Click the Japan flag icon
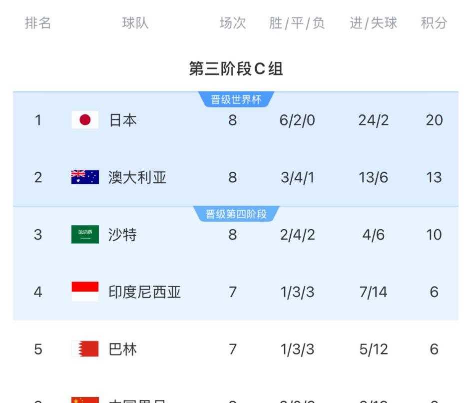This screenshot has width=471, height=403. click(85, 120)
